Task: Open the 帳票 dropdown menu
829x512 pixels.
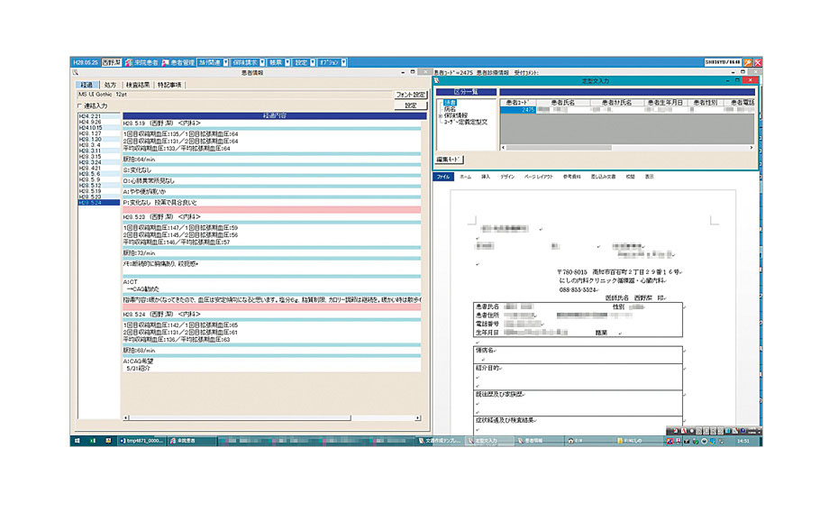Action: [287, 63]
